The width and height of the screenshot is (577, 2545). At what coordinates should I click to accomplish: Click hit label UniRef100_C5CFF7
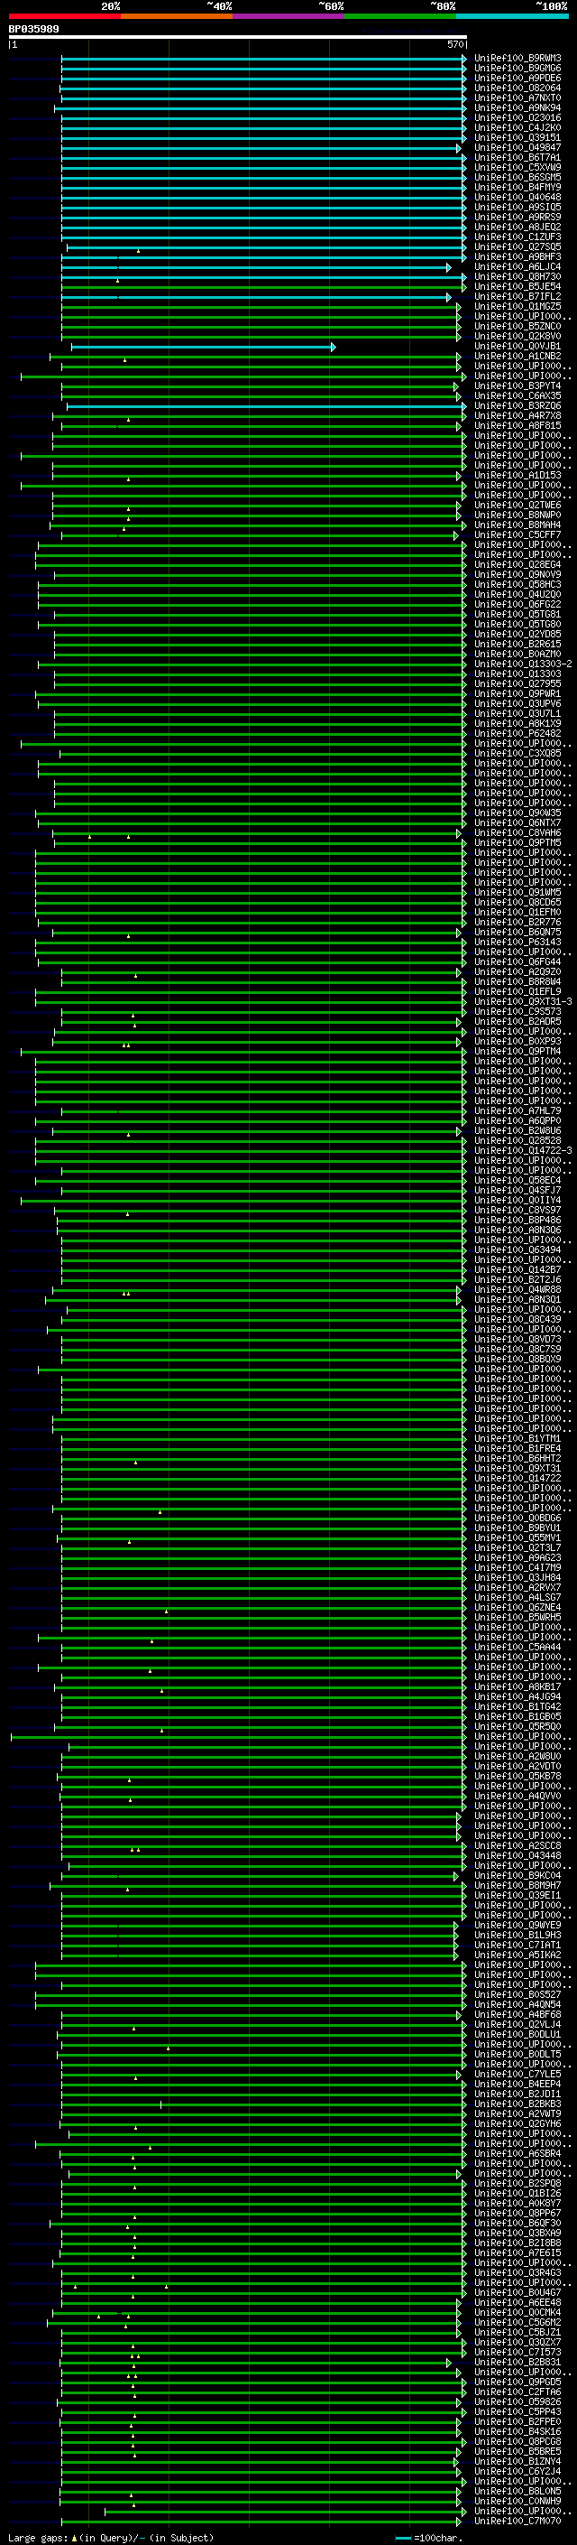coord(517,535)
